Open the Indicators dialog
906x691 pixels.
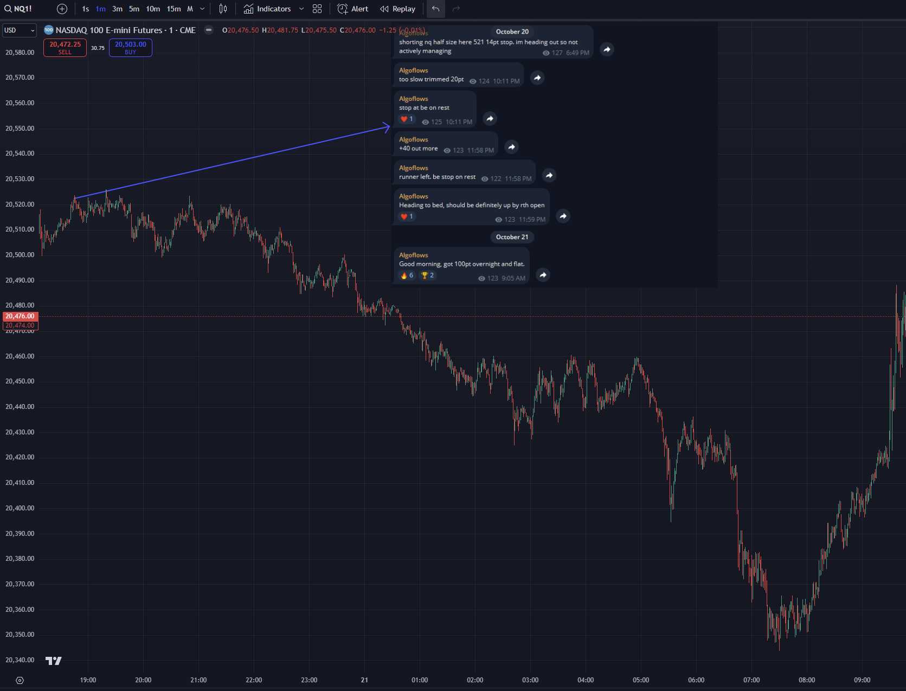pos(267,9)
